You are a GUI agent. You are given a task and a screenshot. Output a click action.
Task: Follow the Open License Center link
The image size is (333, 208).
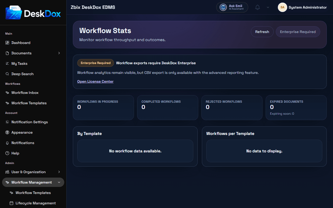tap(95, 81)
